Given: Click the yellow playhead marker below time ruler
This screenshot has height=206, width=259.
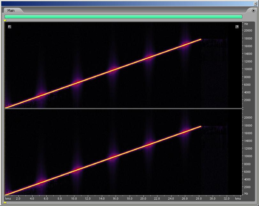Looking at the screenshot, I should click(x=5, y=202).
